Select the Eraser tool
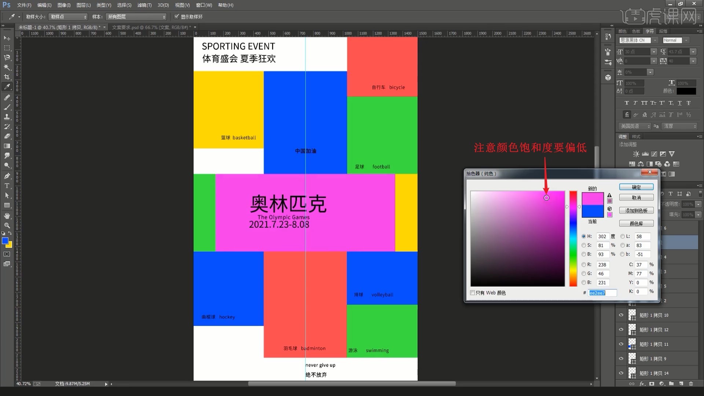Screen dimensions: 704x396 pos(7,136)
